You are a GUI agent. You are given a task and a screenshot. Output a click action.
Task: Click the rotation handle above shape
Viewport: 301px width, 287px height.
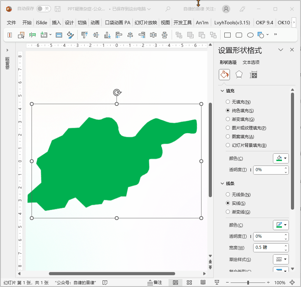point(117,92)
